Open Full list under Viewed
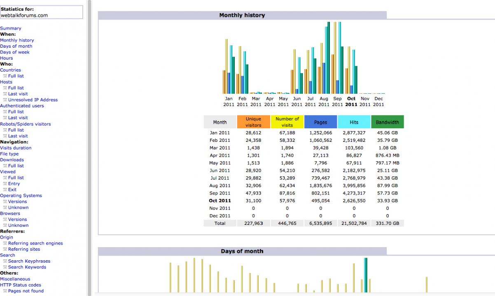Viewport: 495px width, 296px height. click(x=16, y=178)
